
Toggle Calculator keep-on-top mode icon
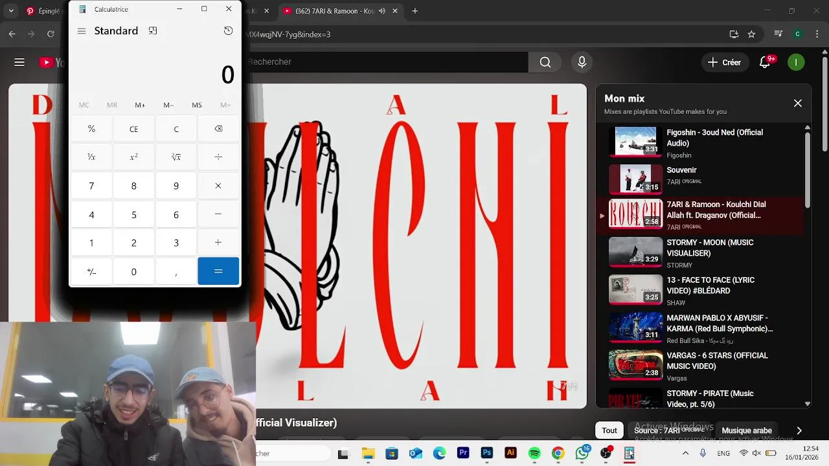point(153,31)
